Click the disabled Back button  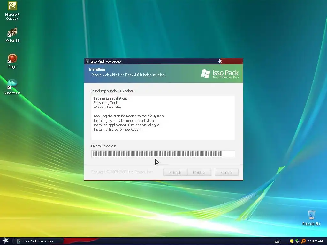175,172
